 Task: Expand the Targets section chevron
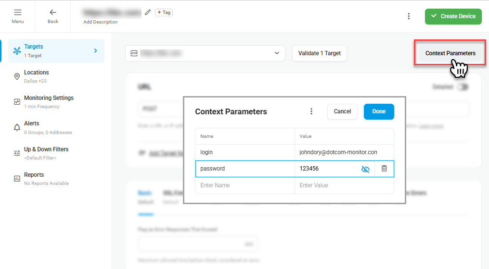[96, 50]
